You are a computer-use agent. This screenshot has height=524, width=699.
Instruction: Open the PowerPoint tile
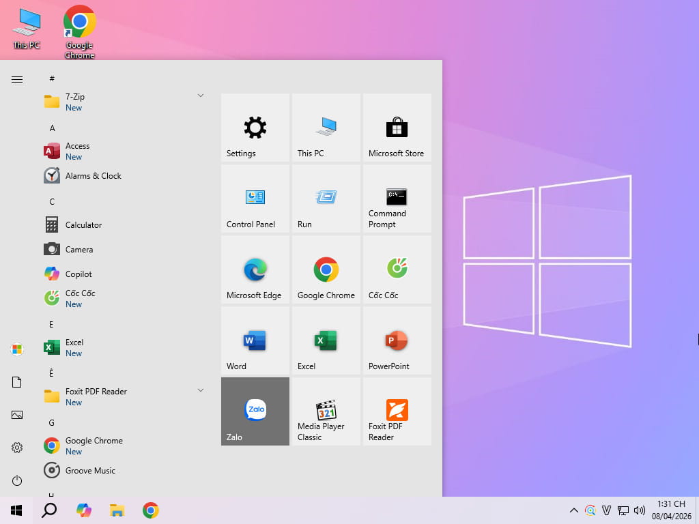pyautogui.click(x=397, y=340)
